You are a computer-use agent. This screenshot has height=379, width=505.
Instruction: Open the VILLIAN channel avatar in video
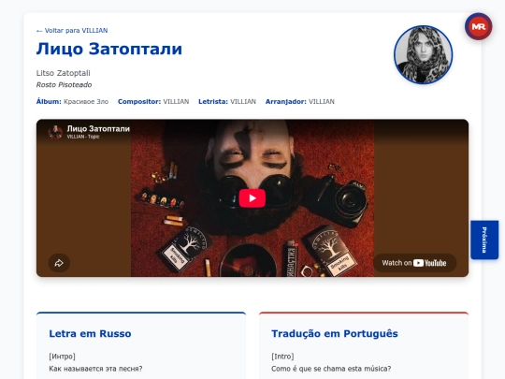(55, 132)
